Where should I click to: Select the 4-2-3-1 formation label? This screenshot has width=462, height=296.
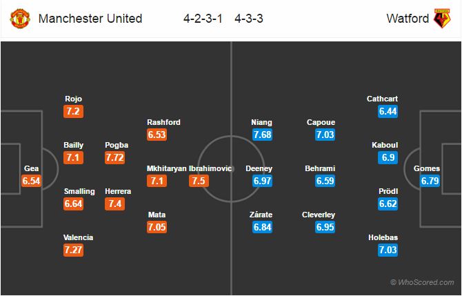coord(203,19)
